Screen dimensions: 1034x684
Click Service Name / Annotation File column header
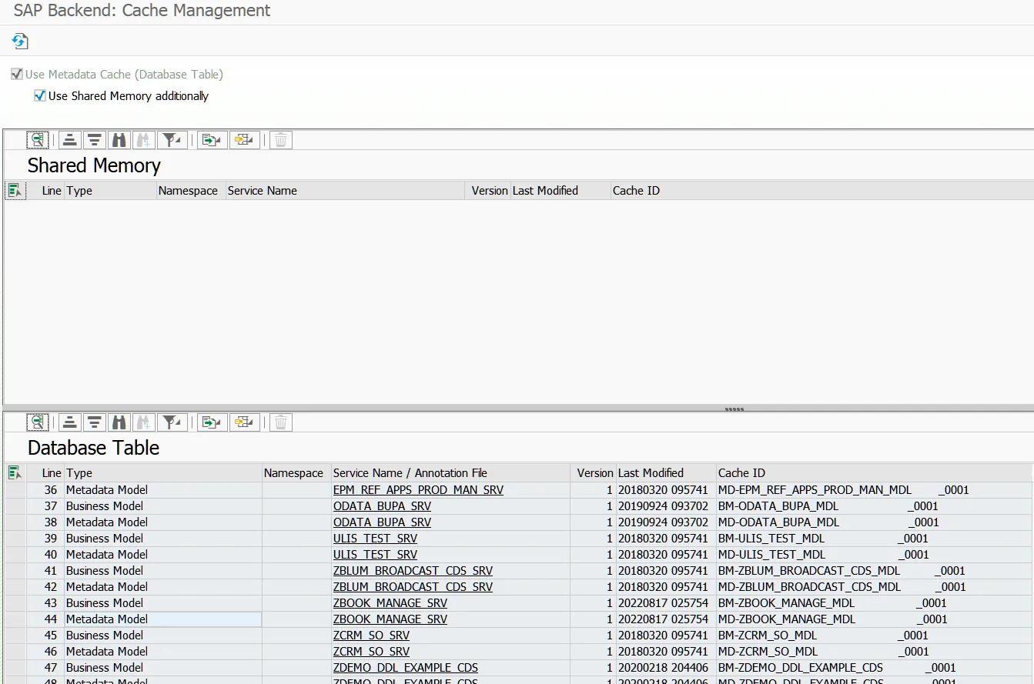tap(450, 473)
